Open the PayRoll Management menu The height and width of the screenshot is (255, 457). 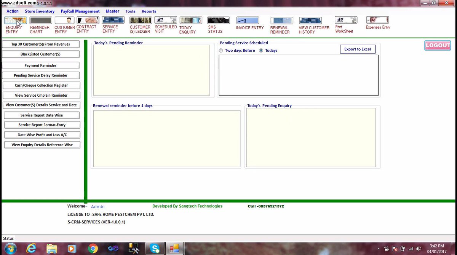[80, 11]
